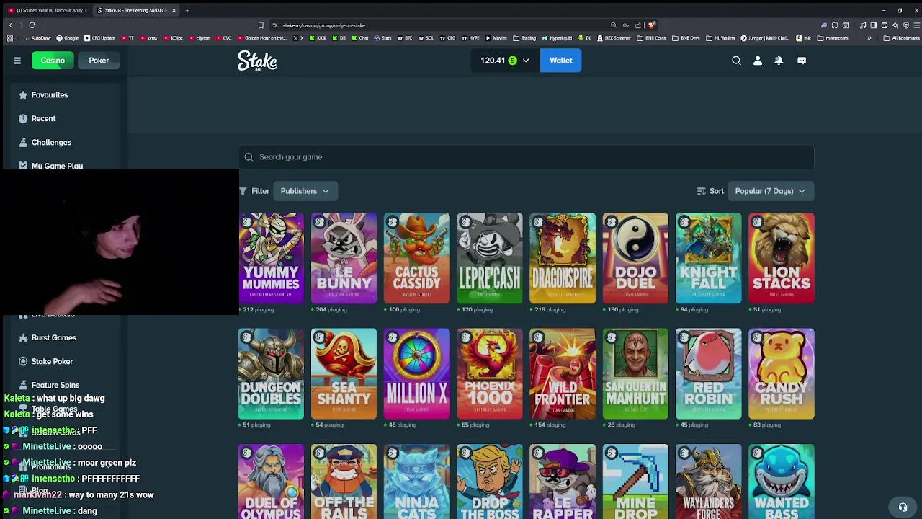Open the Popular (7 Days) sort dropdown
This screenshot has height=519, width=922.
[x=771, y=191]
